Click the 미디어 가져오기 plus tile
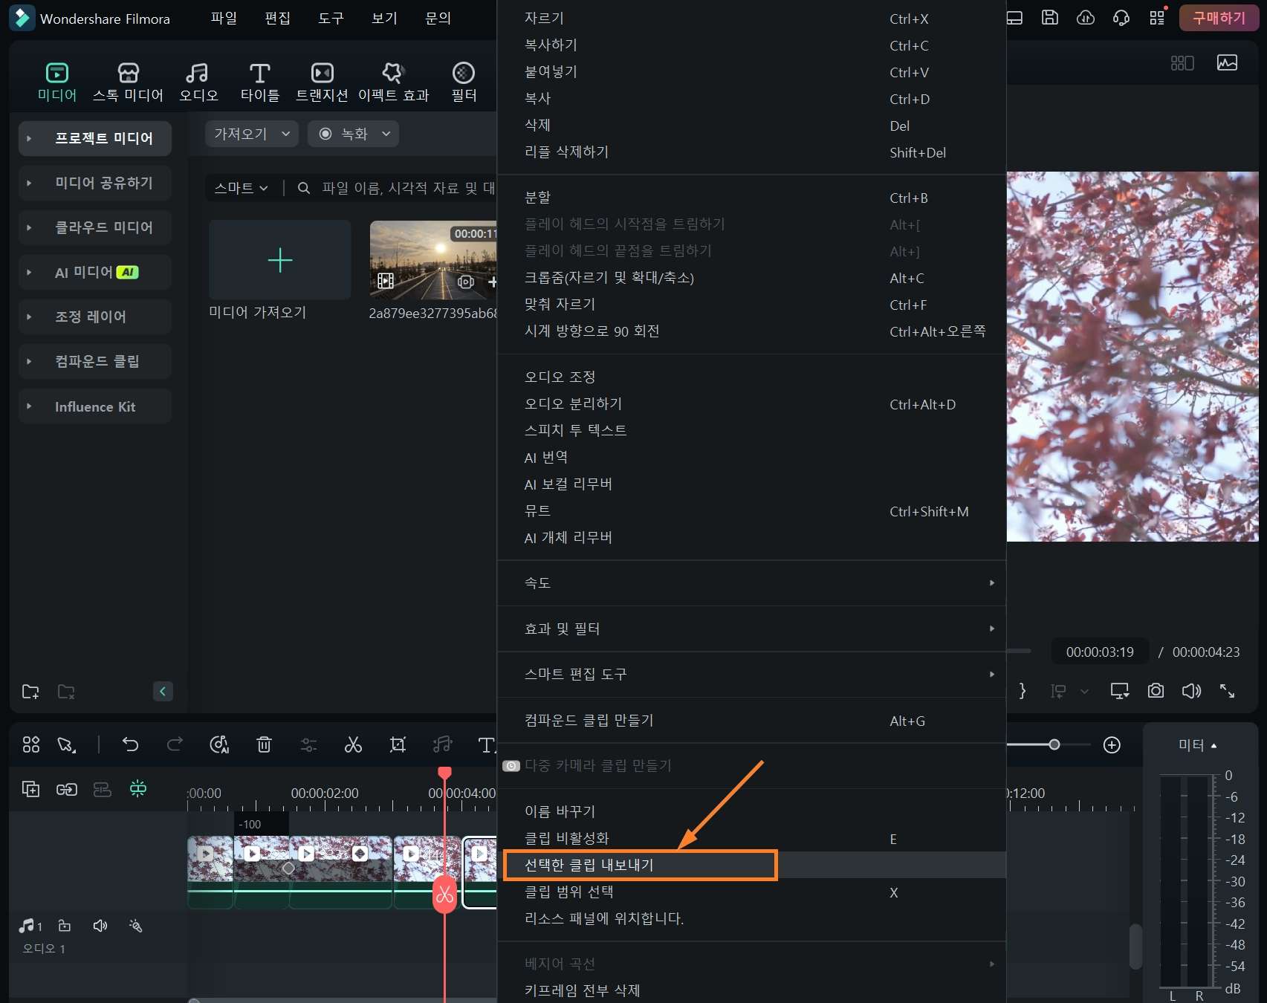This screenshot has width=1267, height=1003. pyautogui.click(x=280, y=260)
